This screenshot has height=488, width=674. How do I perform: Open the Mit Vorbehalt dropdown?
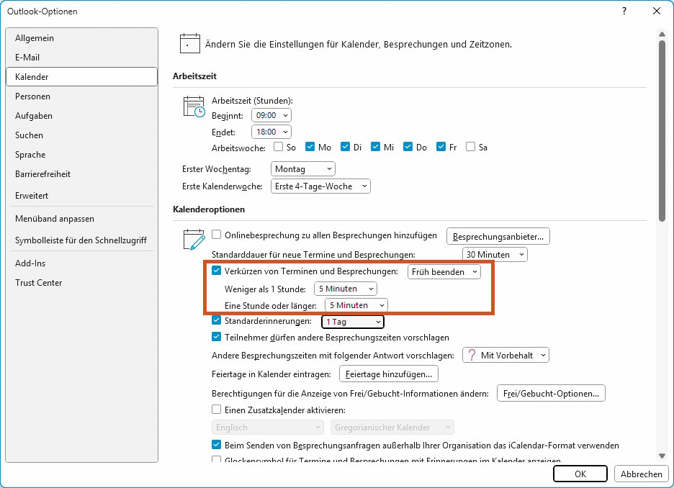(505, 355)
